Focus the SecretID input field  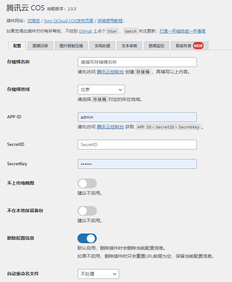pos(137,145)
